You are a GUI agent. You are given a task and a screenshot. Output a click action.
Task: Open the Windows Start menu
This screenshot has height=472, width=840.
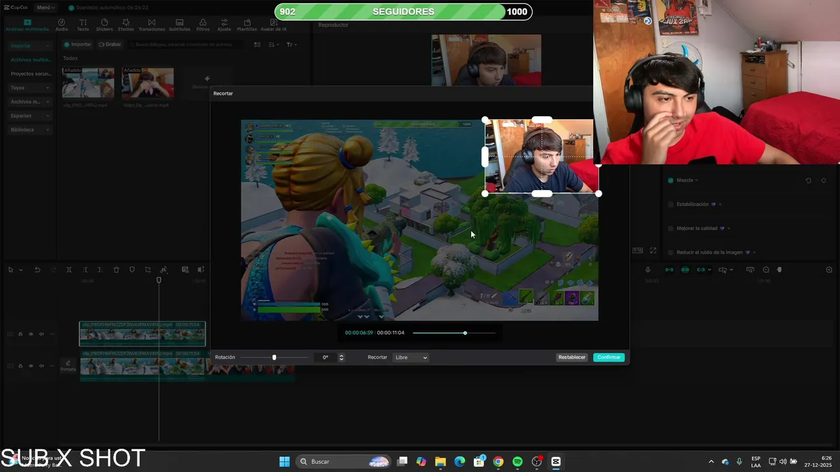tap(284, 462)
